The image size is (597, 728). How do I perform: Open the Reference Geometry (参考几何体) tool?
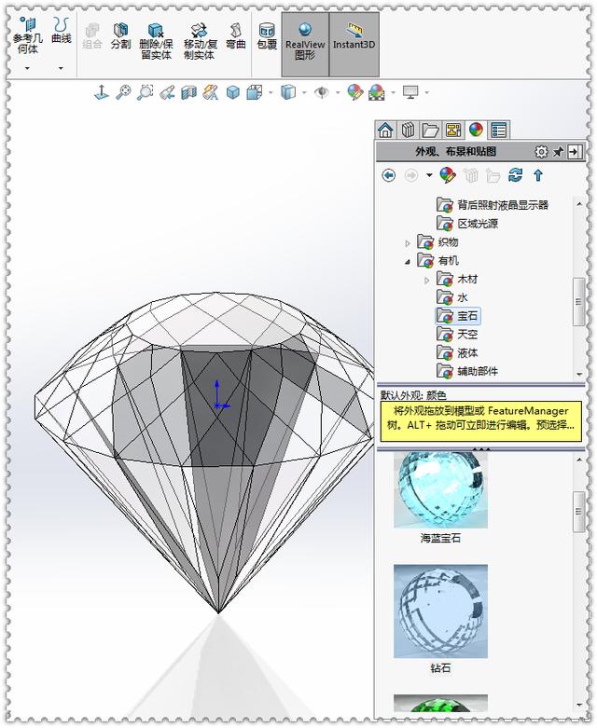point(27,35)
